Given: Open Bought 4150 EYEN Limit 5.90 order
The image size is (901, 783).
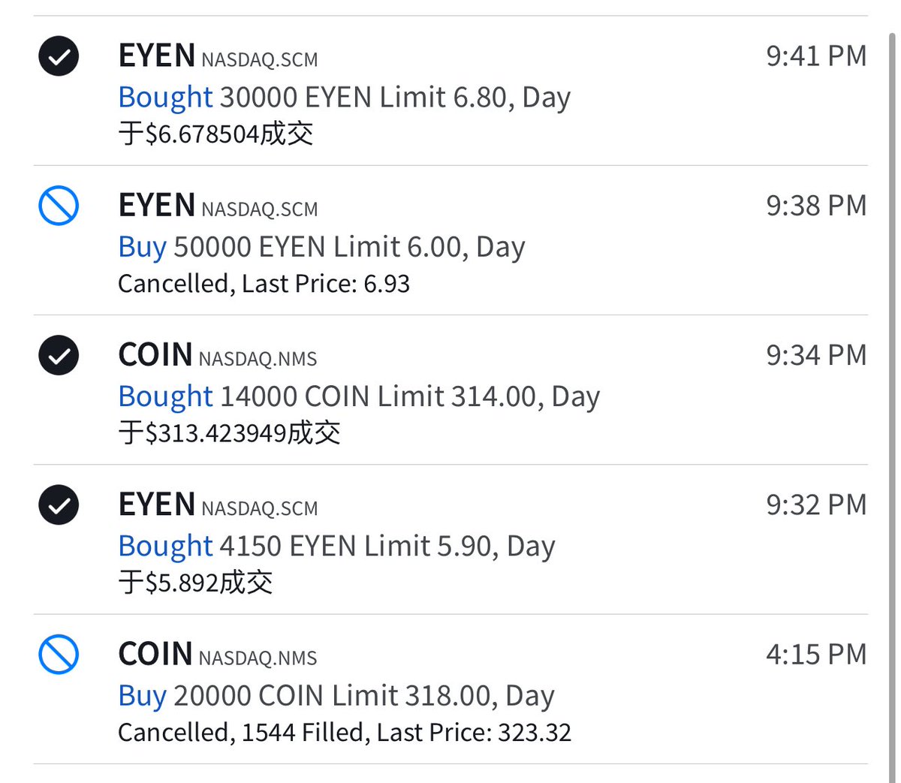Looking at the screenshot, I should [x=336, y=546].
